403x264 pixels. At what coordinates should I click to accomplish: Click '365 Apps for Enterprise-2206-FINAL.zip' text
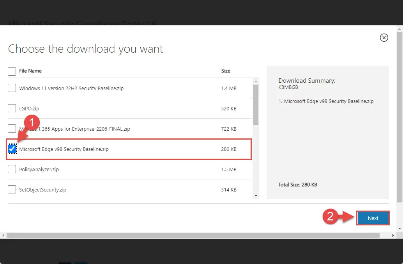tap(86, 129)
